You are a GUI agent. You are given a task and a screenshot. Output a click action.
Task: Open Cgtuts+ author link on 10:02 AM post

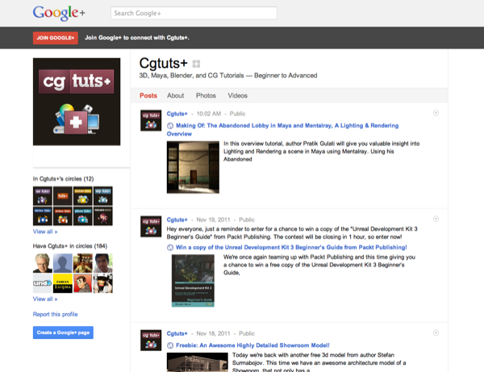177,114
